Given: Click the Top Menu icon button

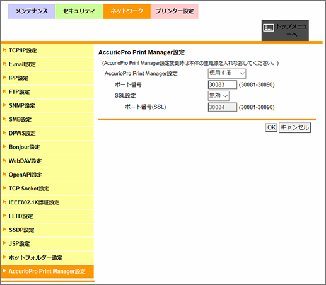Looking at the screenshot, I should tap(285, 30).
